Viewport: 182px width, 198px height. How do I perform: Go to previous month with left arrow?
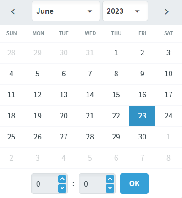click(13, 11)
